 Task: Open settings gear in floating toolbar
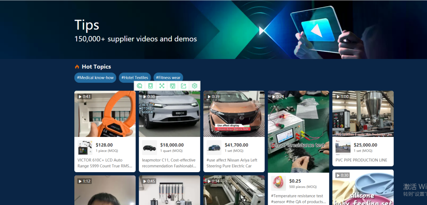pyautogui.click(x=195, y=86)
